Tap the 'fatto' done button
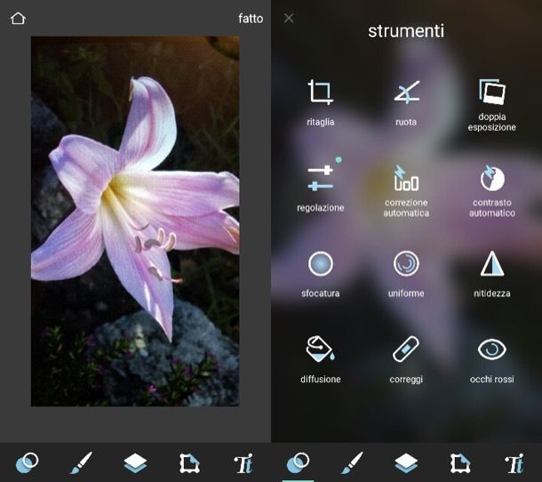The height and width of the screenshot is (482, 542). point(251,19)
